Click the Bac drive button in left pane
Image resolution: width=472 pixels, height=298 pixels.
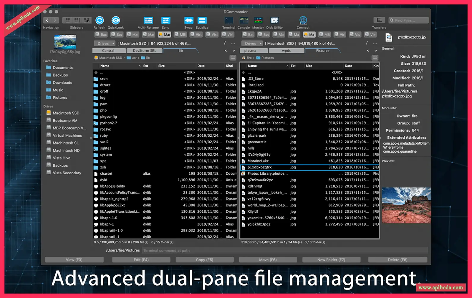coord(101,35)
